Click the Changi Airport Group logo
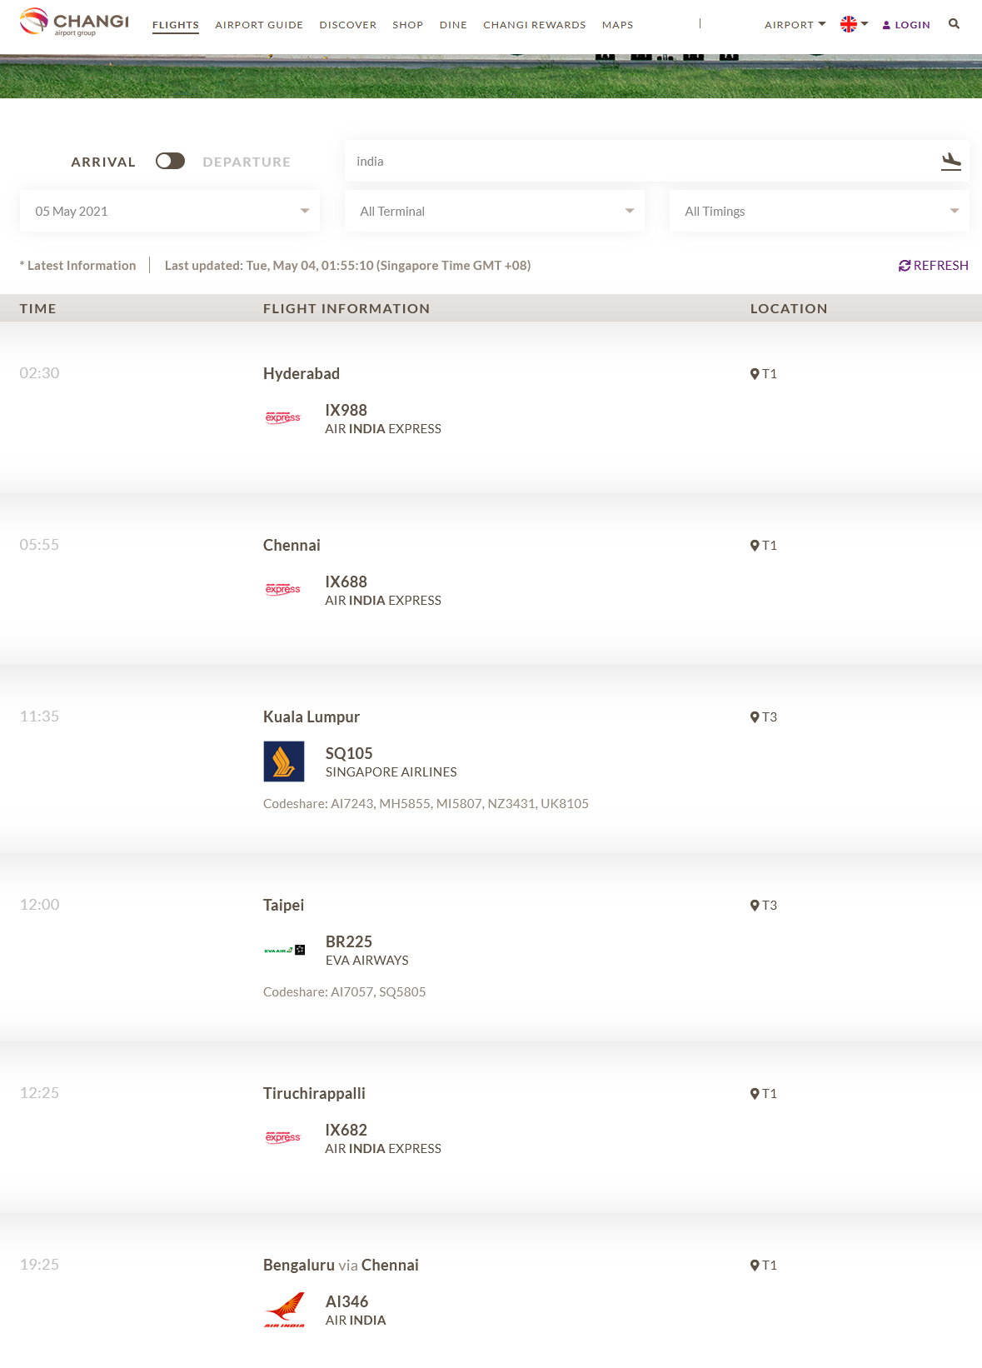The image size is (982, 1368). point(74,22)
